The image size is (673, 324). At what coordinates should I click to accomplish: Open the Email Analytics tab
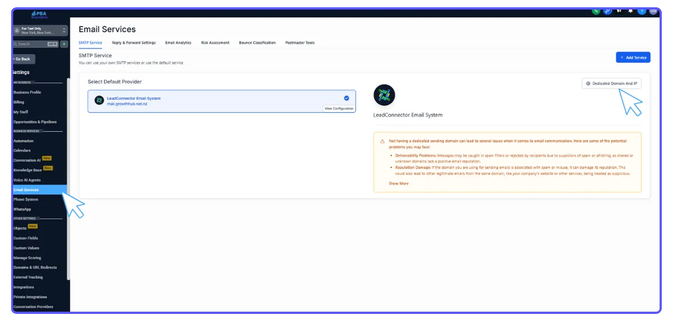(178, 43)
